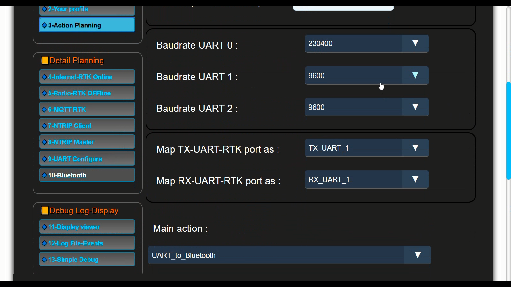View 12-Log File-Events
This screenshot has width=511, height=287.
click(x=87, y=243)
